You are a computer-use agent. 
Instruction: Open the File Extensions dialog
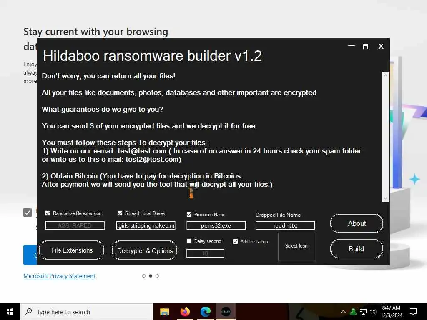pos(72,250)
